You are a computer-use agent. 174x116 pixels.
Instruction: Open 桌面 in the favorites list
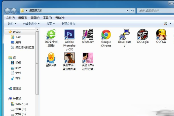16,42
